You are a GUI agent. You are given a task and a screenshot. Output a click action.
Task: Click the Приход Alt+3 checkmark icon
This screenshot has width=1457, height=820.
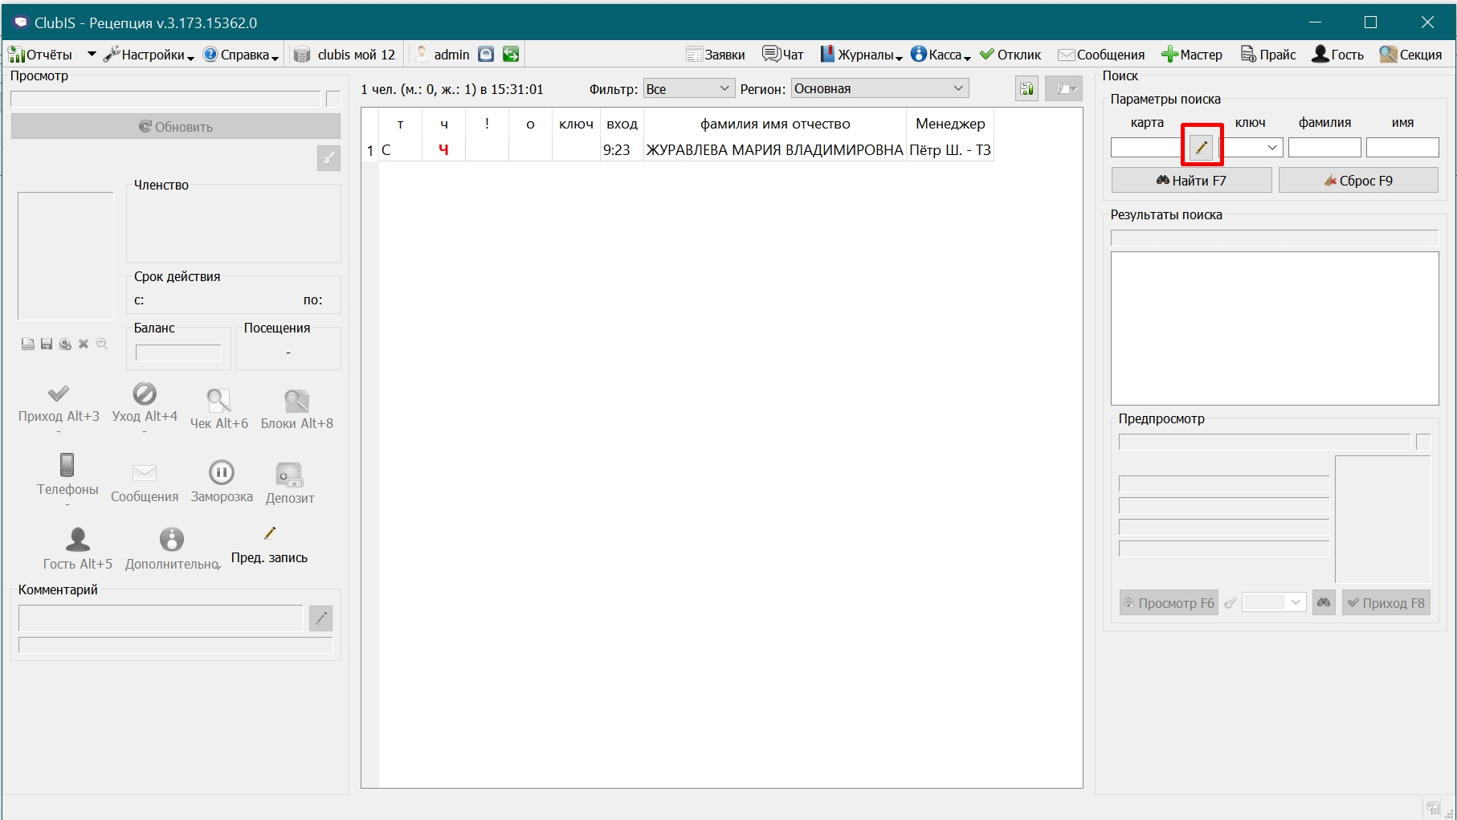point(59,394)
